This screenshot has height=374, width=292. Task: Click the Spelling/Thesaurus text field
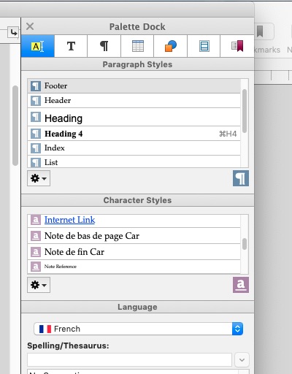[129, 359]
